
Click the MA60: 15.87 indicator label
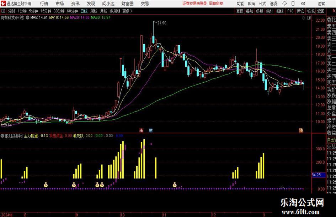coord(101,17)
